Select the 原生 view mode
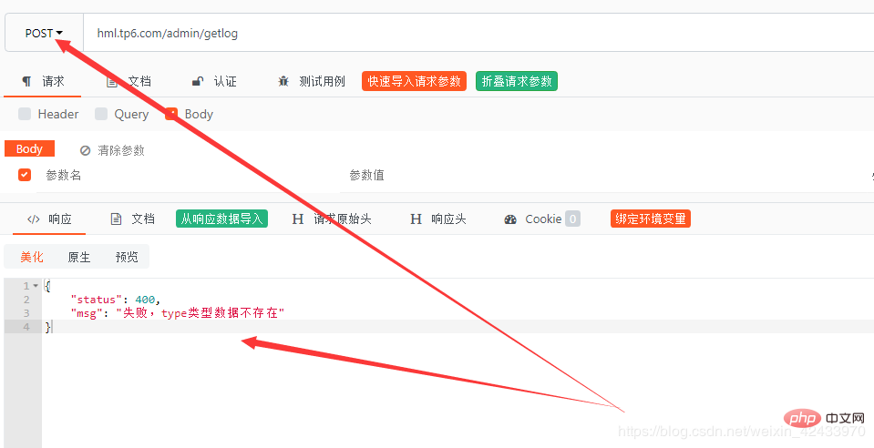This screenshot has width=874, height=448. tap(79, 257)
